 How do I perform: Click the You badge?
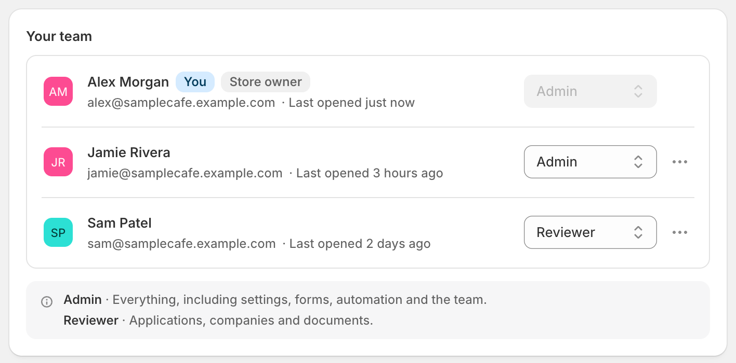click(x=195, y=82)
